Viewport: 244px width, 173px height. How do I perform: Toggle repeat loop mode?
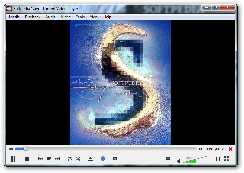69,159
